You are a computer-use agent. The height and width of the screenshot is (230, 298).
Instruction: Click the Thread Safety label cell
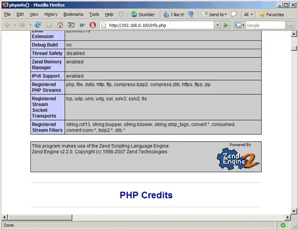click(48, 54)
